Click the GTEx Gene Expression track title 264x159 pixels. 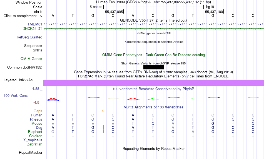153,72
